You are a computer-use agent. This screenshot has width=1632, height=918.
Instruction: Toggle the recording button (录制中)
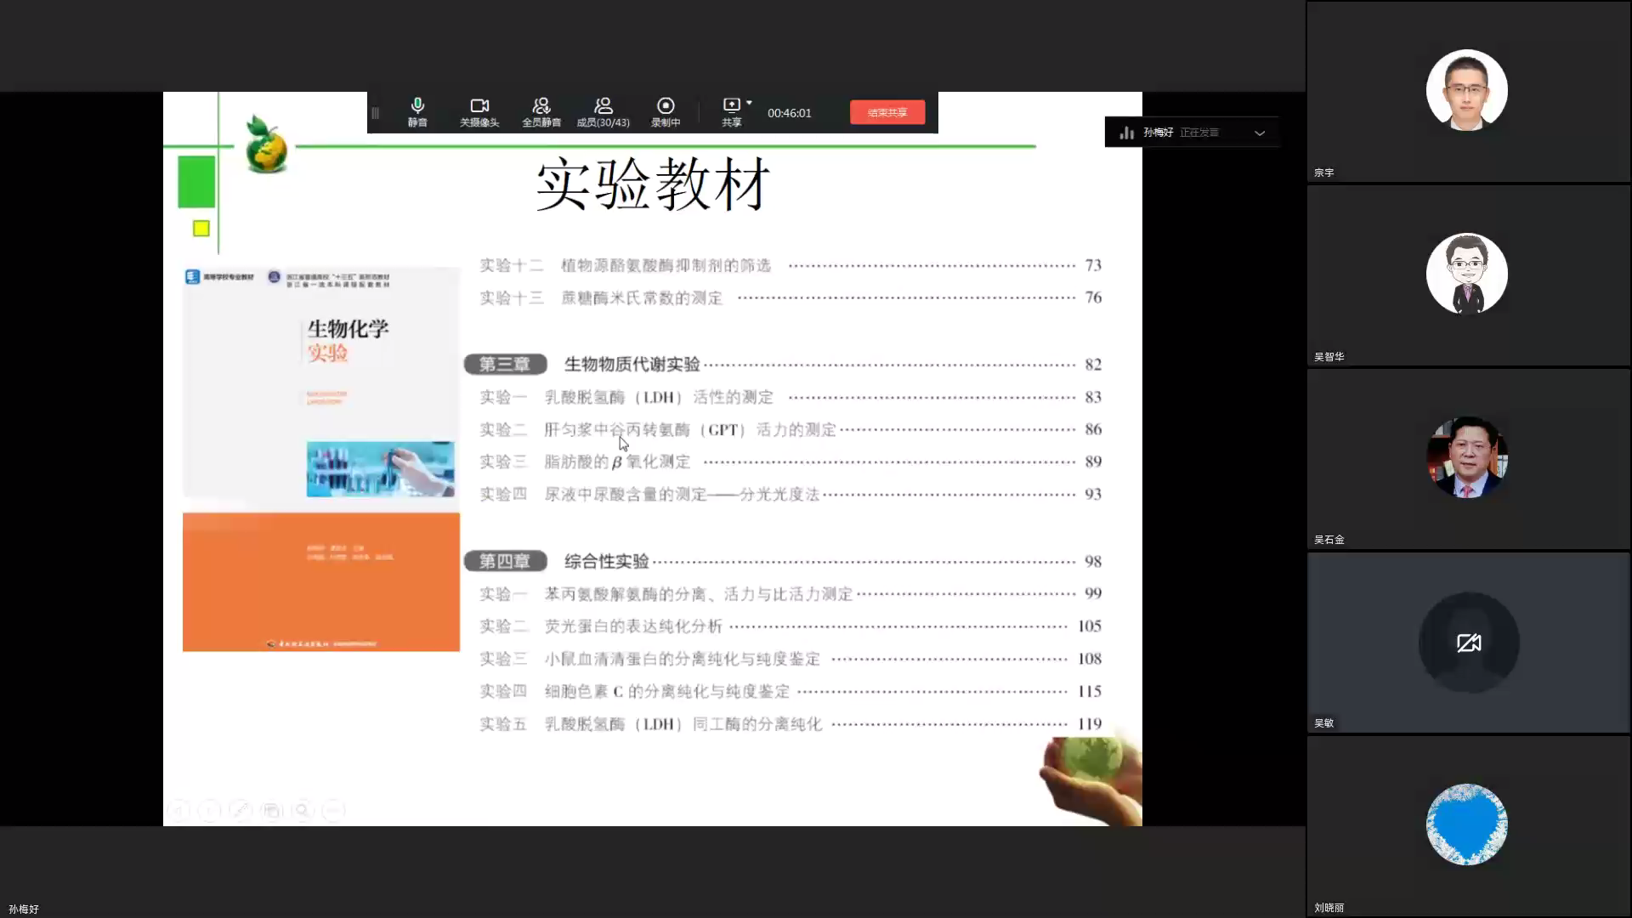(666, 111)
